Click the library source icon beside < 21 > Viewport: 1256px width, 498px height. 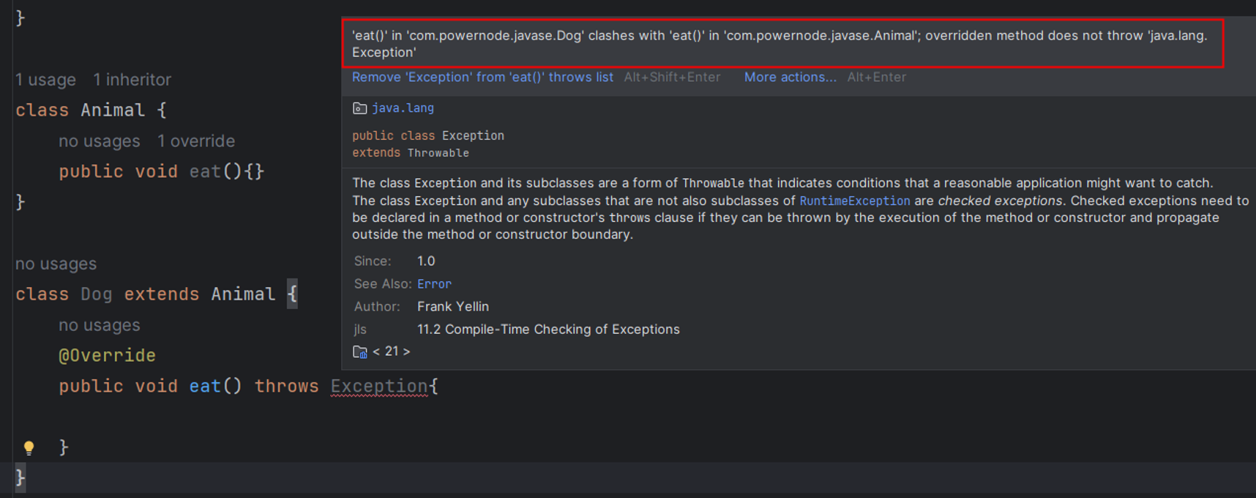coord(359,352)
